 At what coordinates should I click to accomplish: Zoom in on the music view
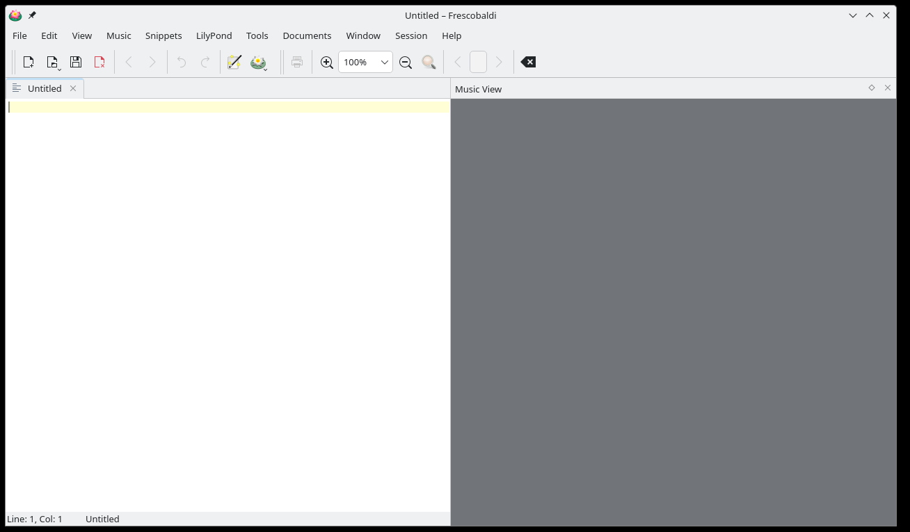tap(326, 62)
